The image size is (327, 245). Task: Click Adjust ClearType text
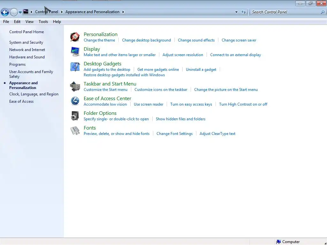(x=217, y=134)
